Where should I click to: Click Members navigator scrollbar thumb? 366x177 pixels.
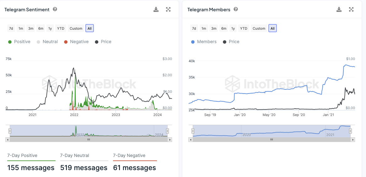[272, 140]
